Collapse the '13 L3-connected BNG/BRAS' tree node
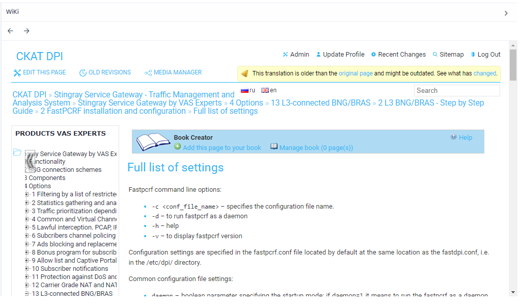Screen dimensions: 521x304 pyautogui.click(x=27, y=294)
